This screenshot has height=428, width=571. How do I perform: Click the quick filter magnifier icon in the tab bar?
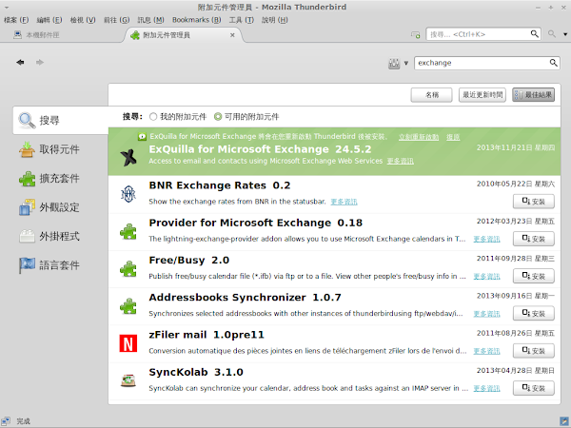point(552,34)
